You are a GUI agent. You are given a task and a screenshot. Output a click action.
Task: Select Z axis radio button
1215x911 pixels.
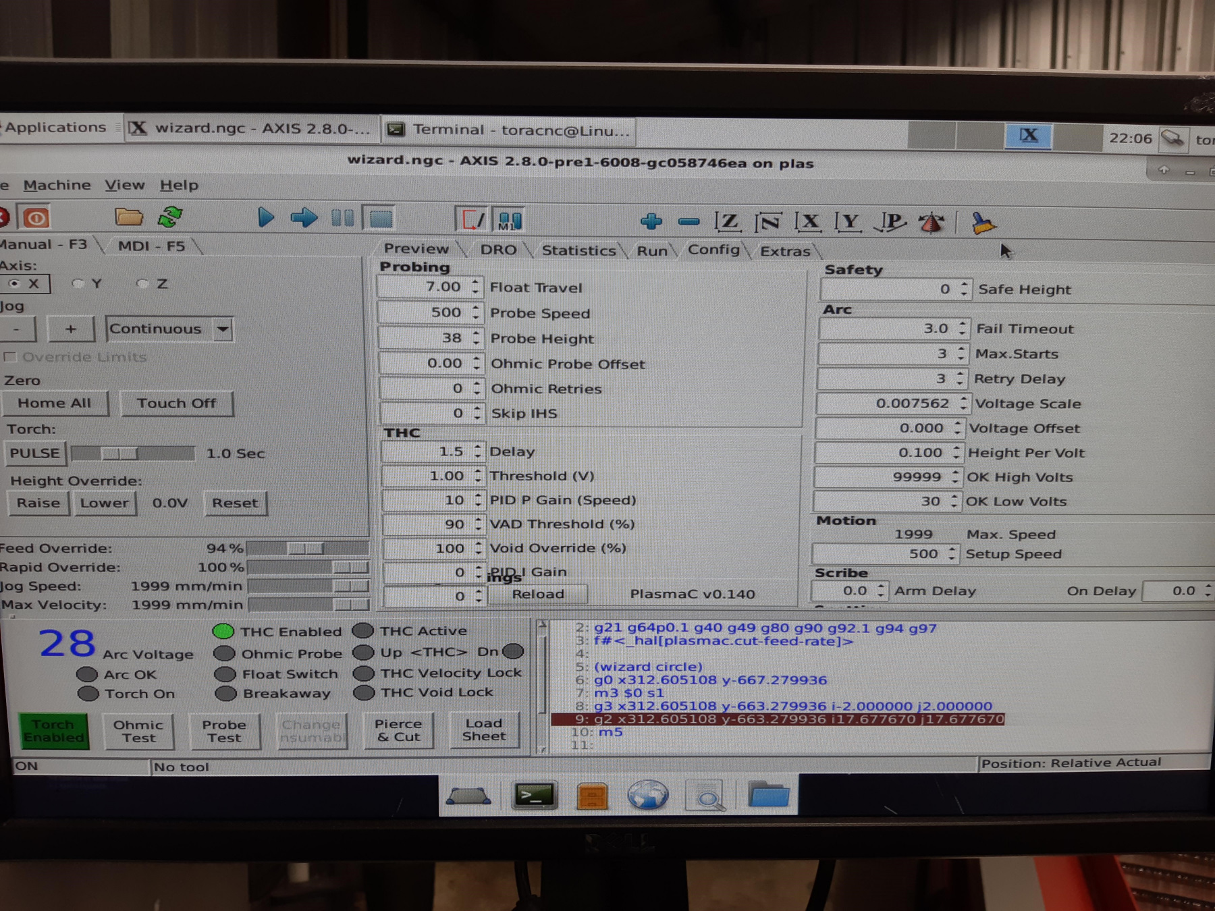(142, 283)
